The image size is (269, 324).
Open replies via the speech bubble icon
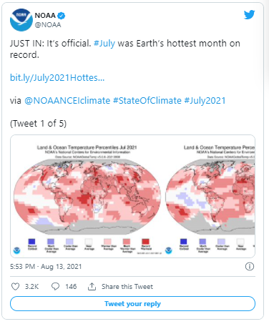coord(55,286)
